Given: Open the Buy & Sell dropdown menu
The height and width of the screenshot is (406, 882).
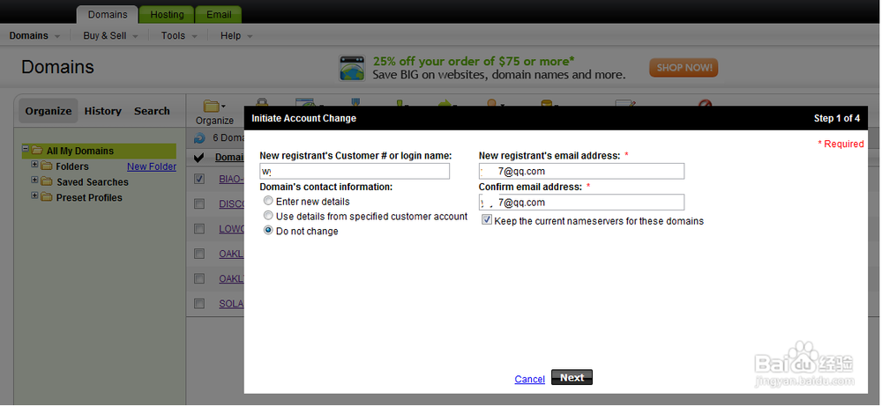Looking at the screenshot, I should (x=111, y=35).
